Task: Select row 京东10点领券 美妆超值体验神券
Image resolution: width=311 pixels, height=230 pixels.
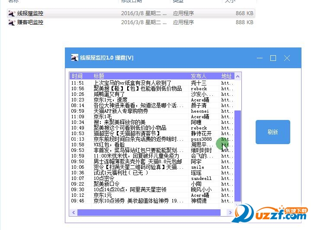Action: (152, 201)
